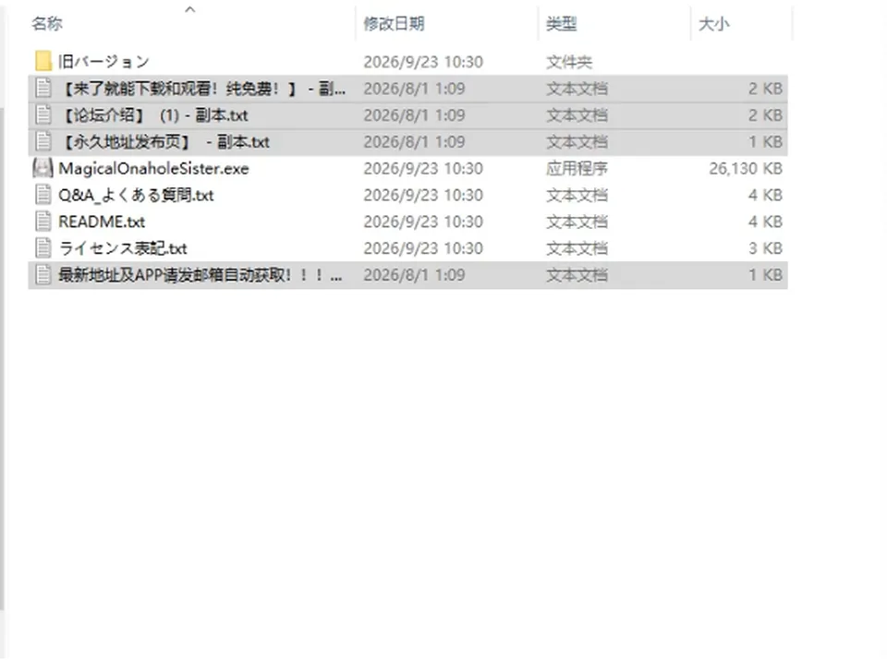
Task: Select file name 【来了就能下载和观看！纯免费！】
Action: [x=202, y=89]
